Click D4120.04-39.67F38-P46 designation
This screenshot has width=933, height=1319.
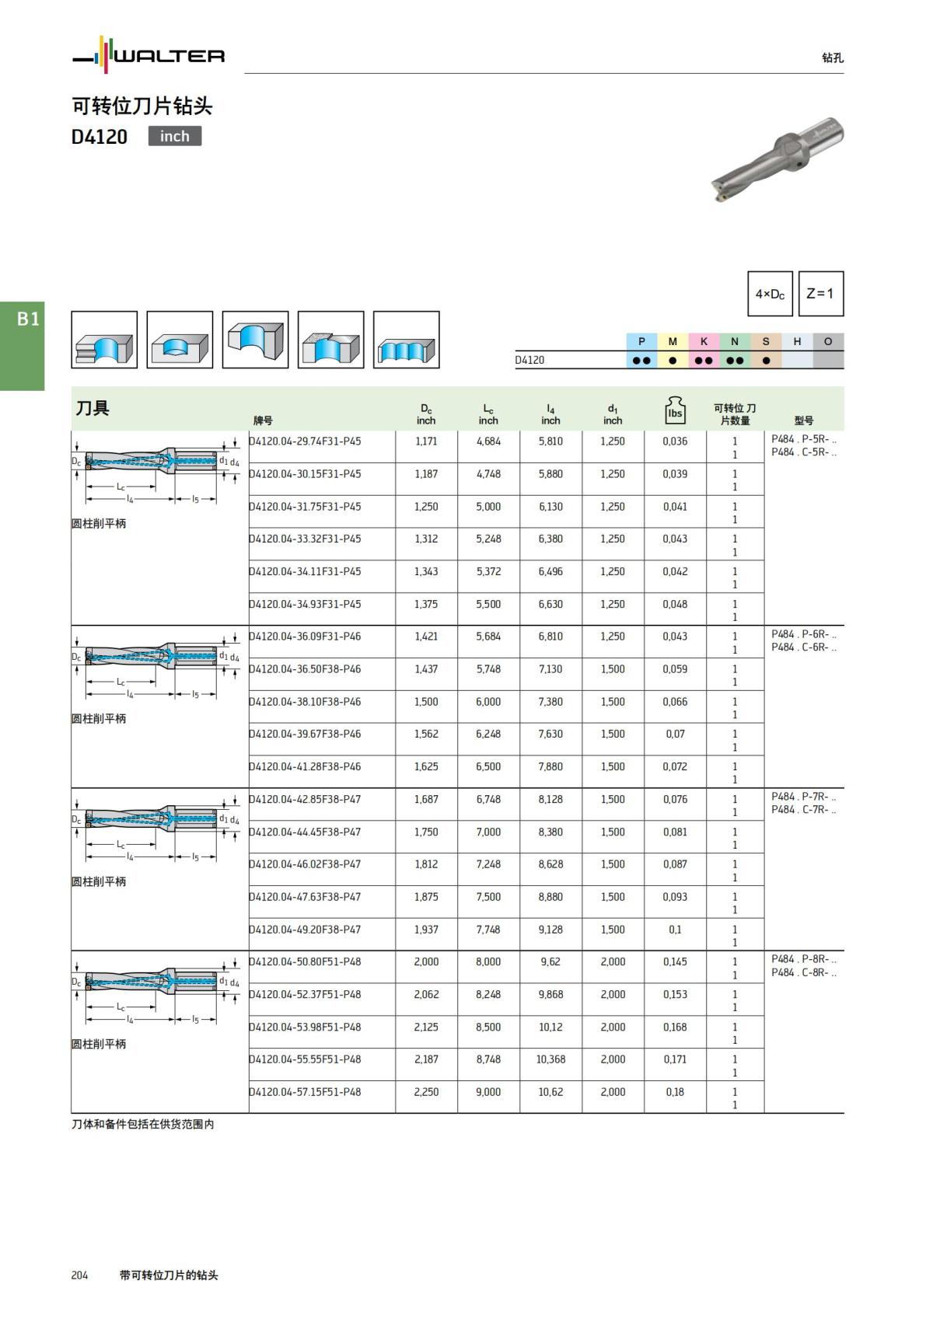[x=305, y=734]
